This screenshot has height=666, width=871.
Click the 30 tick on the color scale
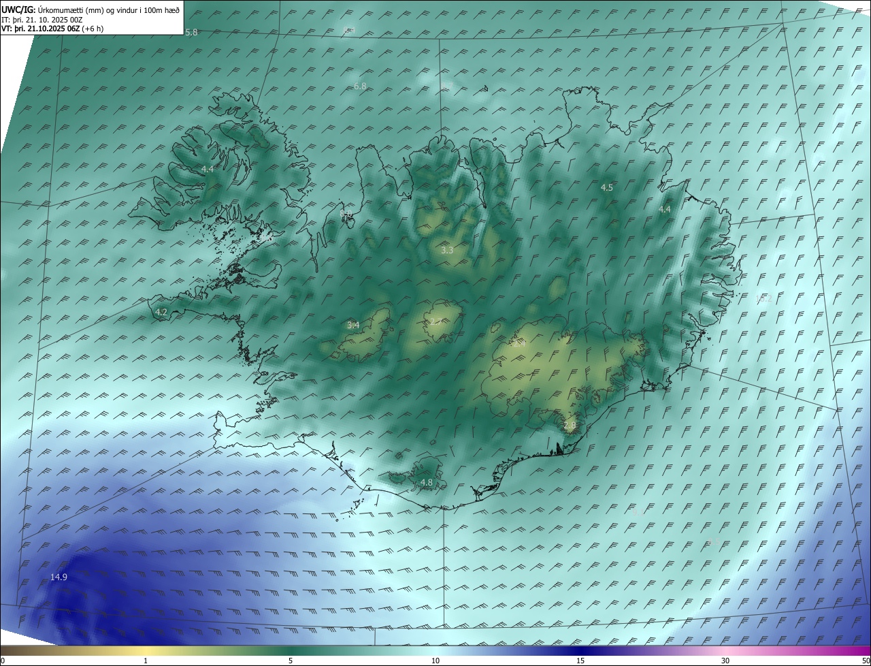(x=725, y=661)
